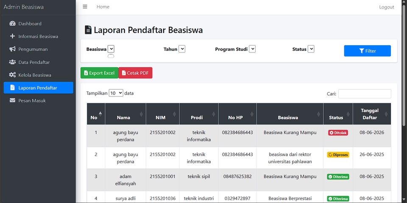Viewport: 407px width, 203px height.
Task: Click the users icon beside Data Pendaftar
Action: [12, 62]
